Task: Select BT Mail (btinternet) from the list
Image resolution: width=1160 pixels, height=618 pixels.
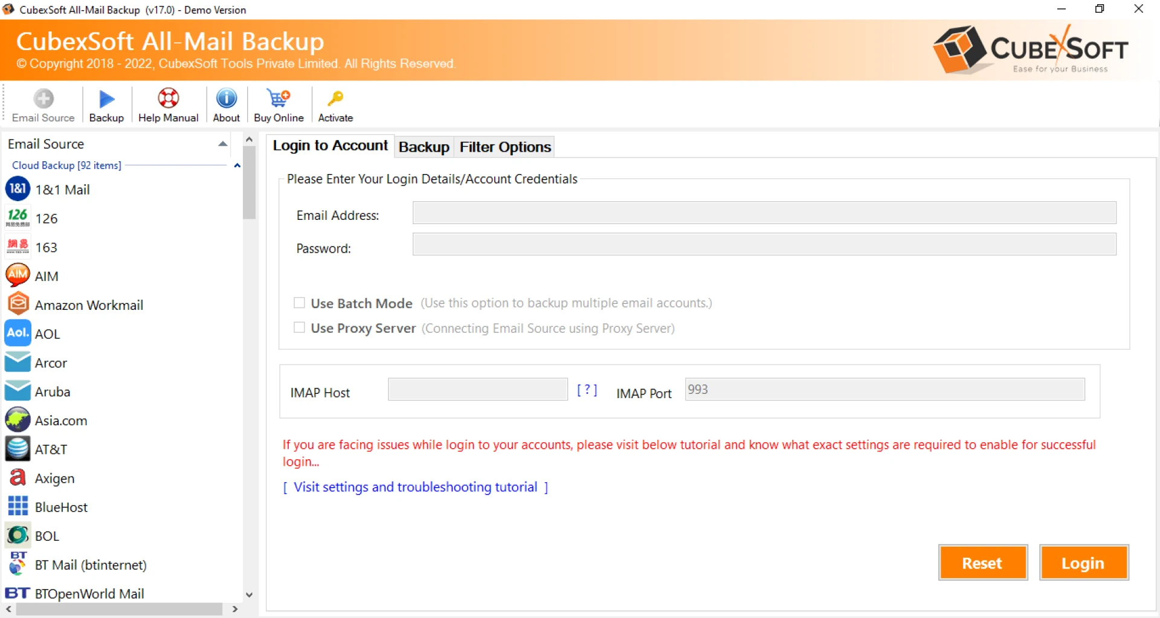Action: coord(91,565)
